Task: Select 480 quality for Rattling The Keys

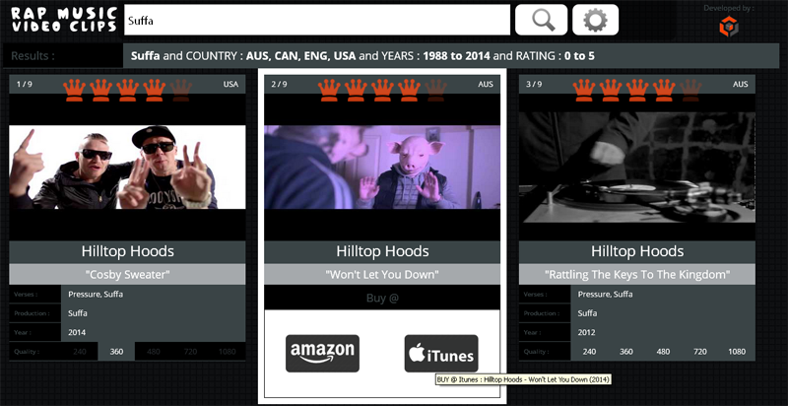Action: (x=663, y=352)
